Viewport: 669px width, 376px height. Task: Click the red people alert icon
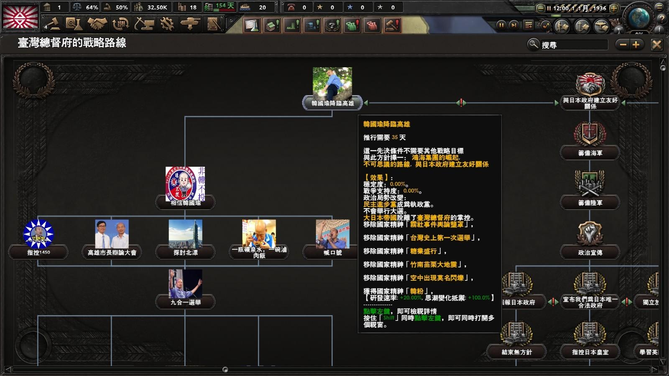[x=373, y=25]
